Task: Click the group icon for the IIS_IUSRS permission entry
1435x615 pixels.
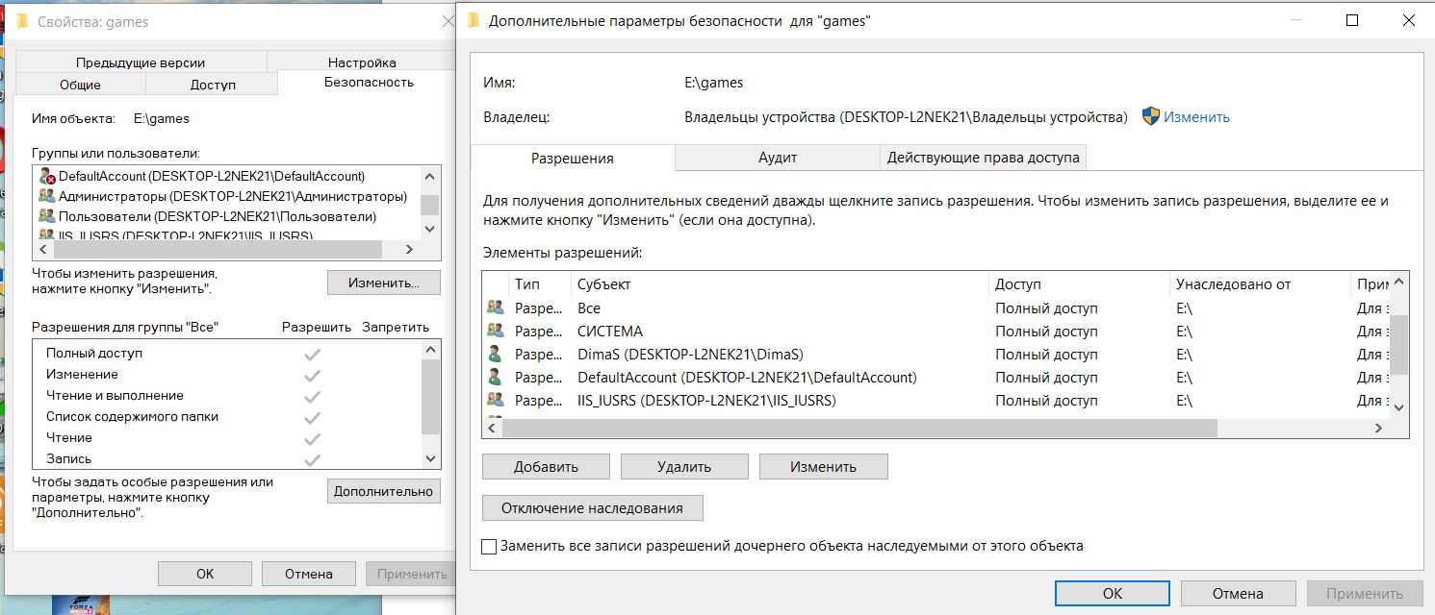Action: [x=496, y=401]
